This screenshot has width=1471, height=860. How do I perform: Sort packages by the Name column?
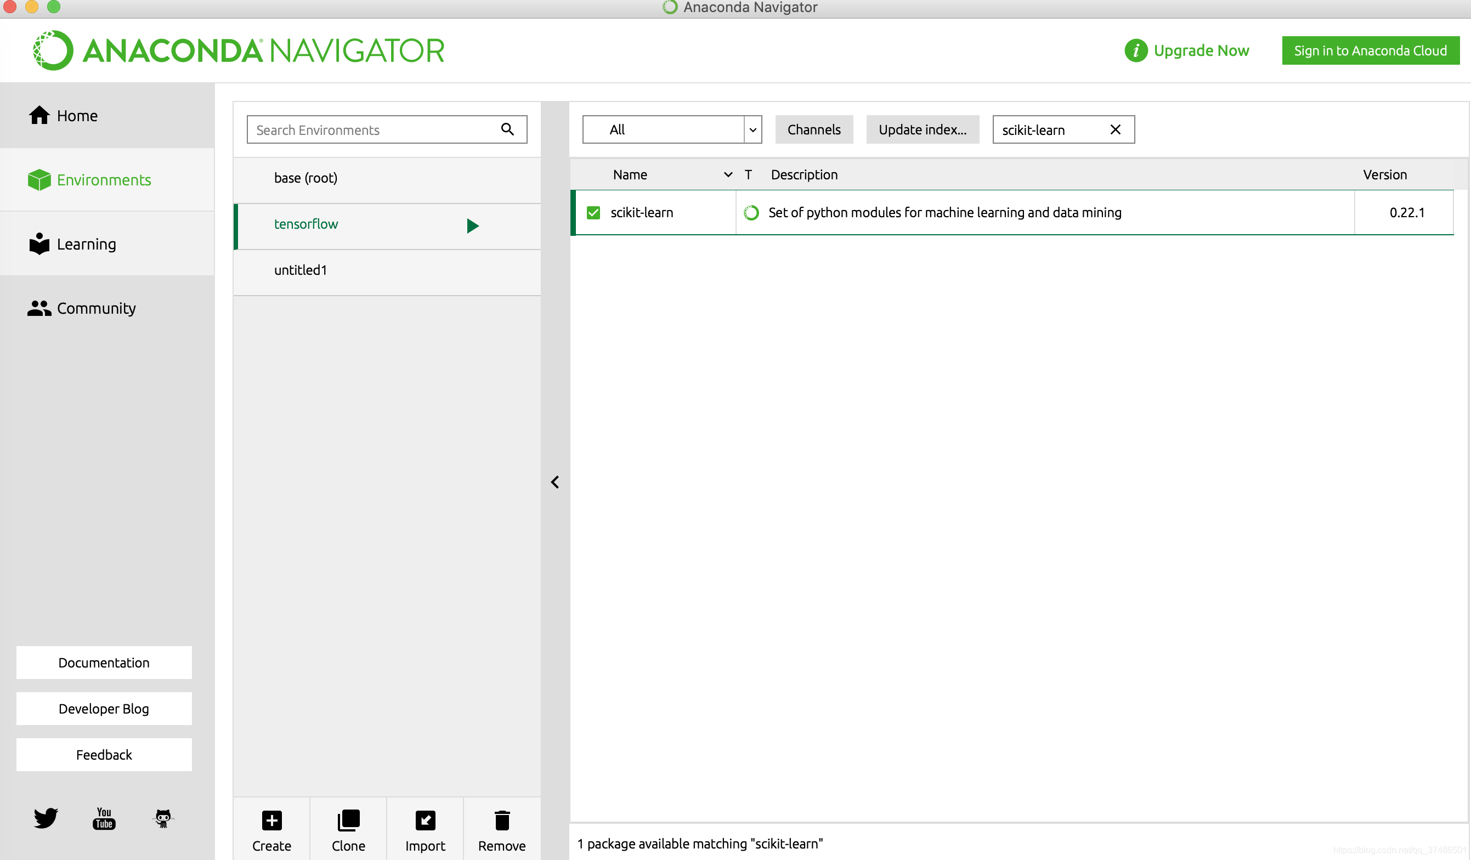(x=630, y=174)
